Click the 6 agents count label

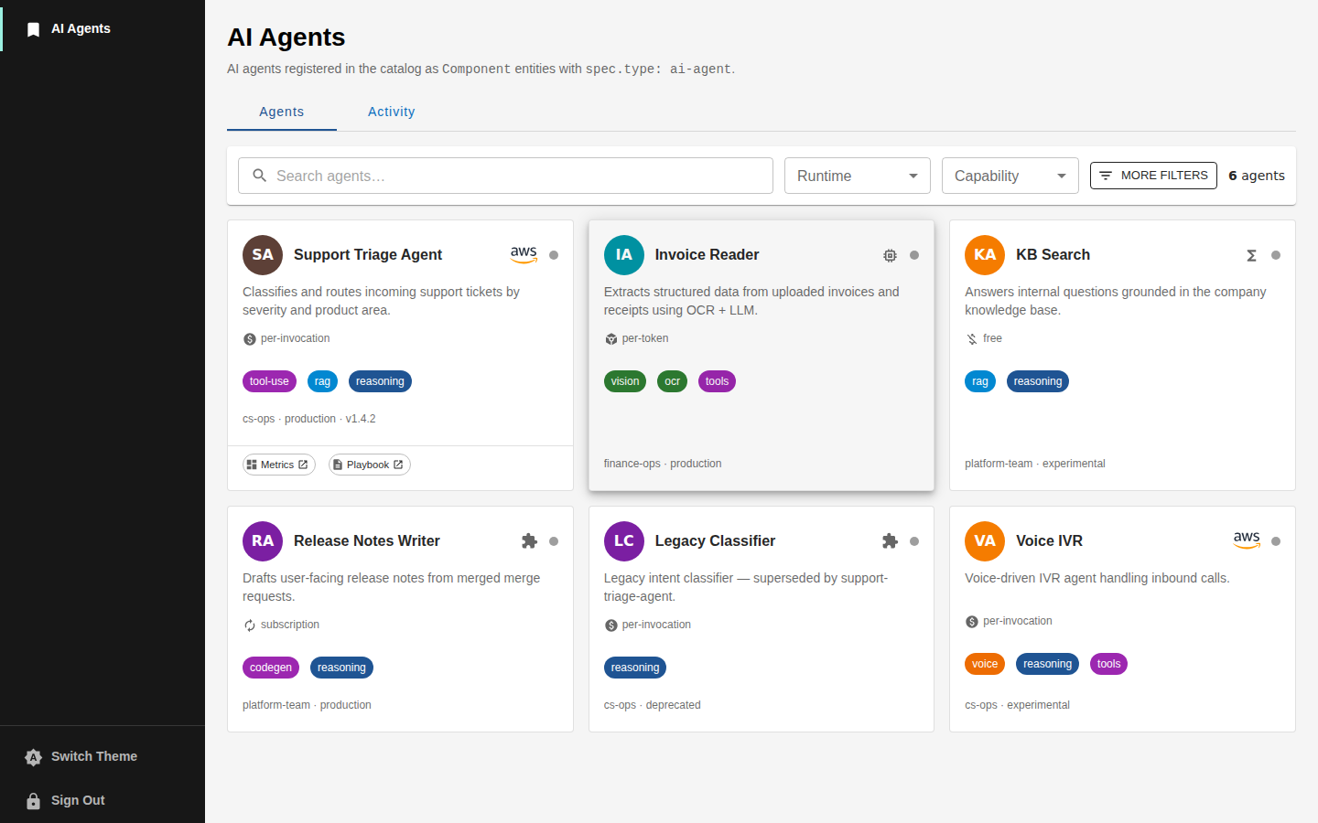(x=1257, y=176)
